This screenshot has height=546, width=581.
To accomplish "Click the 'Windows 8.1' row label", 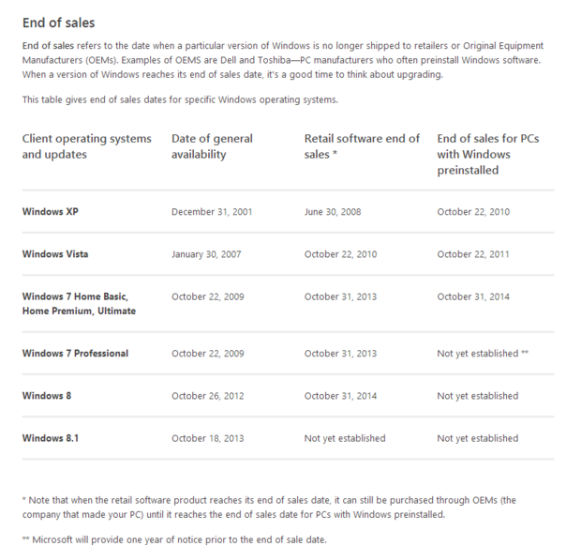I will [x=51, y=438].
